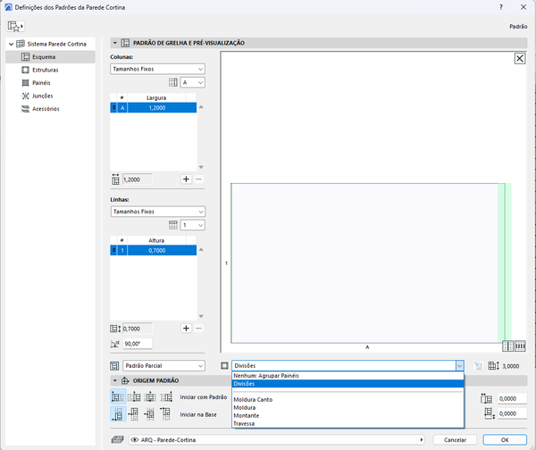536x450 pixels.
Task: Add a new column with plus button
Action: tap(186, 179)
